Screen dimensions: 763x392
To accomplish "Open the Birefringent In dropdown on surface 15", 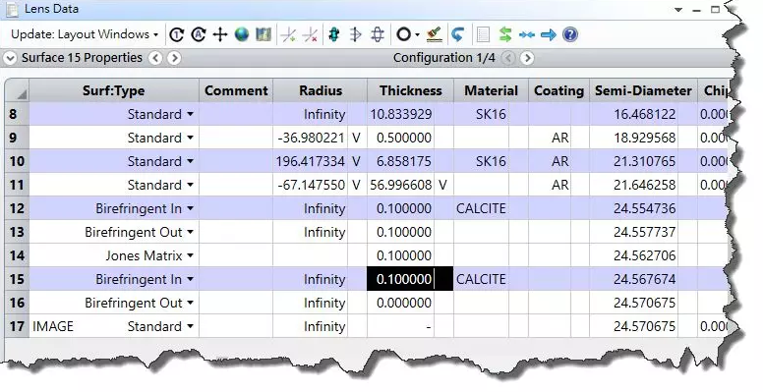I will (191, 279).
